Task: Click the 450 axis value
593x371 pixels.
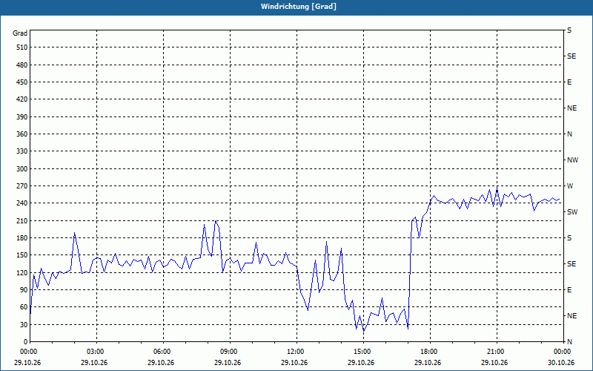Action: click(x=21, y=82)
